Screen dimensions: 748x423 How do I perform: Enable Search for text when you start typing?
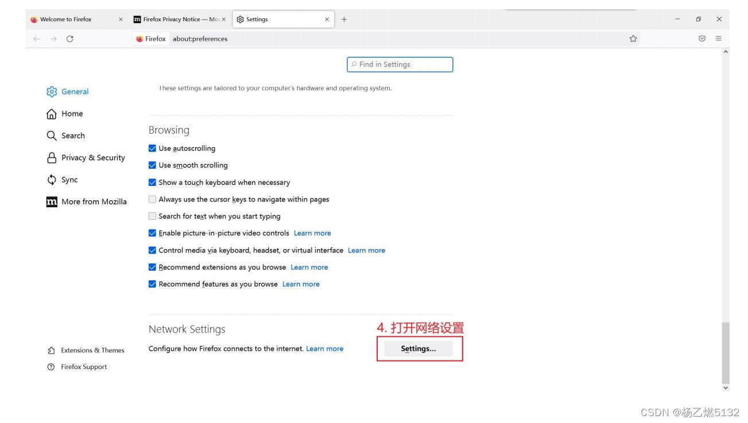152,216
